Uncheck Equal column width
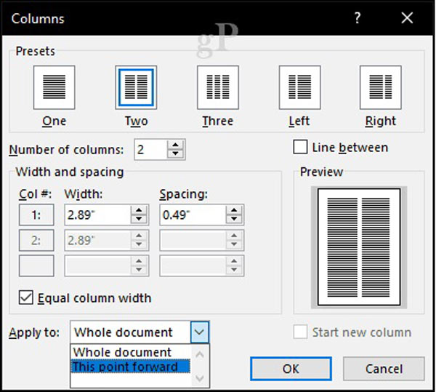Viewport: 436px width, 392px height. coord(26,297)
